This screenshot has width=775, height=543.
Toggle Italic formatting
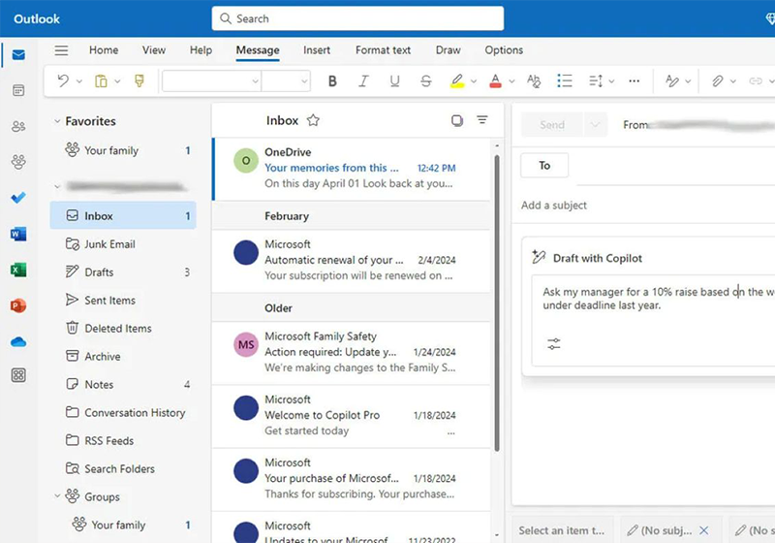(363, 81)
